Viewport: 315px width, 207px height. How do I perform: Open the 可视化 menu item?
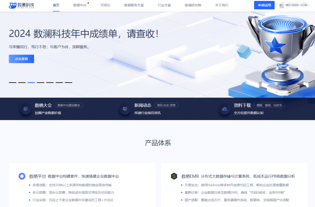pyautogui.click(x=105, y=5)
